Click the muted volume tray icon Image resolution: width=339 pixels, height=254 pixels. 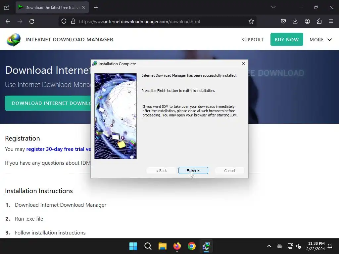(x=299, y=246)
